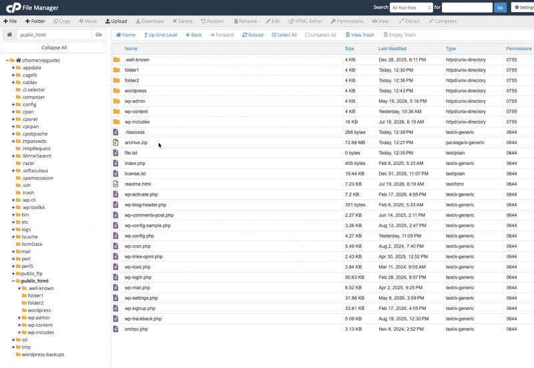
Task: Expand the ssl folder in tree
Action: (x=13, y=340)
